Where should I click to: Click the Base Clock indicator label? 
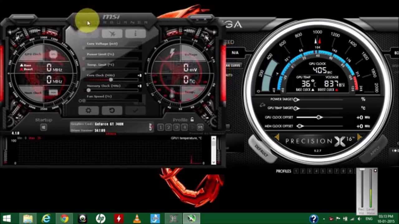point(305,90)
